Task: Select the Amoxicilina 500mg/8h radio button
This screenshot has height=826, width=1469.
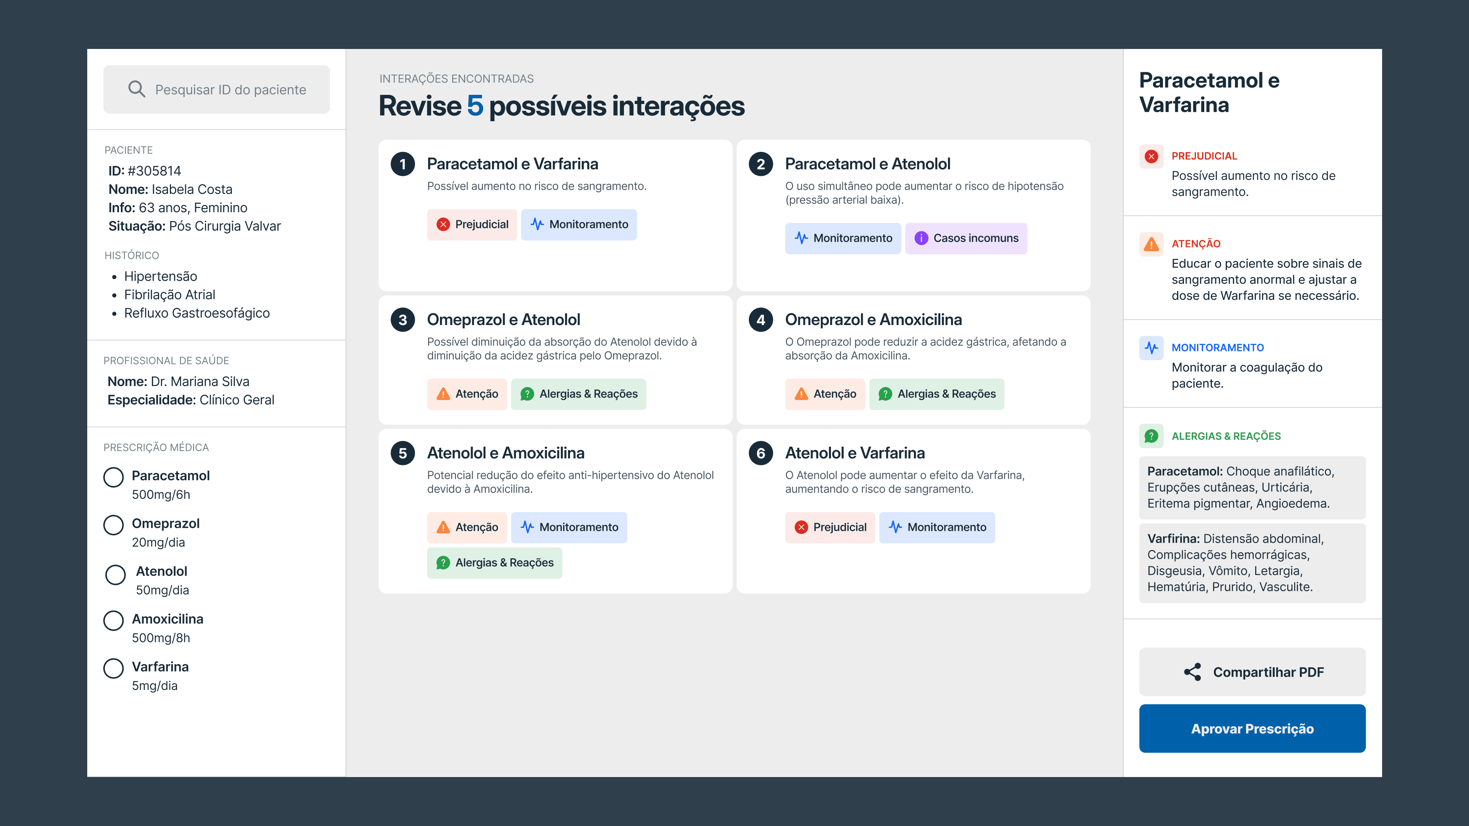Action: pos(114,620)
